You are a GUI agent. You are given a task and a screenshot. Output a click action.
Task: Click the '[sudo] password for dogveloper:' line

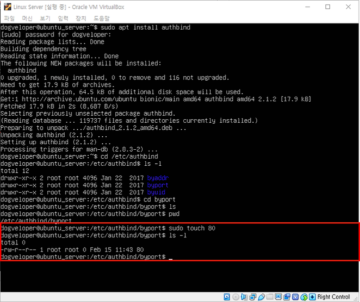tap(56, 35)
